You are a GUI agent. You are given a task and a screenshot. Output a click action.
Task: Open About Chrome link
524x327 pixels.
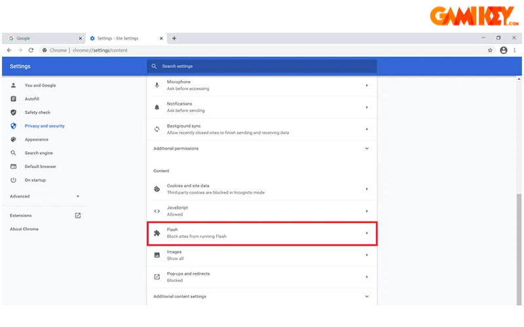pos(24,229)
